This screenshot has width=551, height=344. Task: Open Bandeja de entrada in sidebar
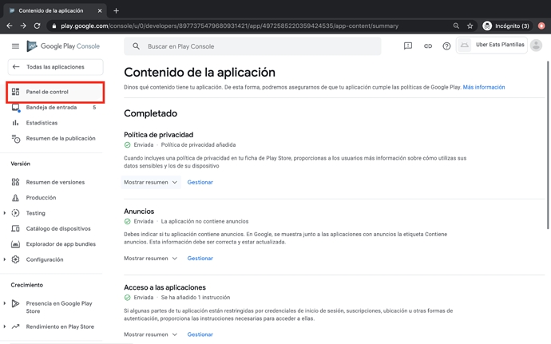point(51,107)
